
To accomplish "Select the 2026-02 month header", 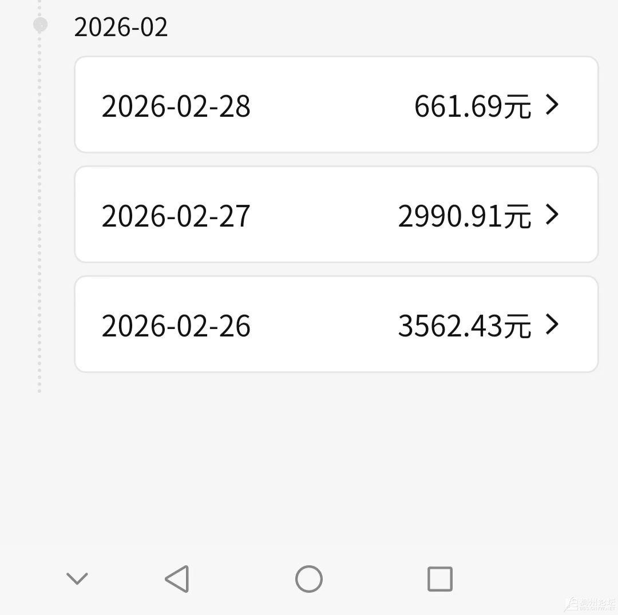I will [121, 27].
